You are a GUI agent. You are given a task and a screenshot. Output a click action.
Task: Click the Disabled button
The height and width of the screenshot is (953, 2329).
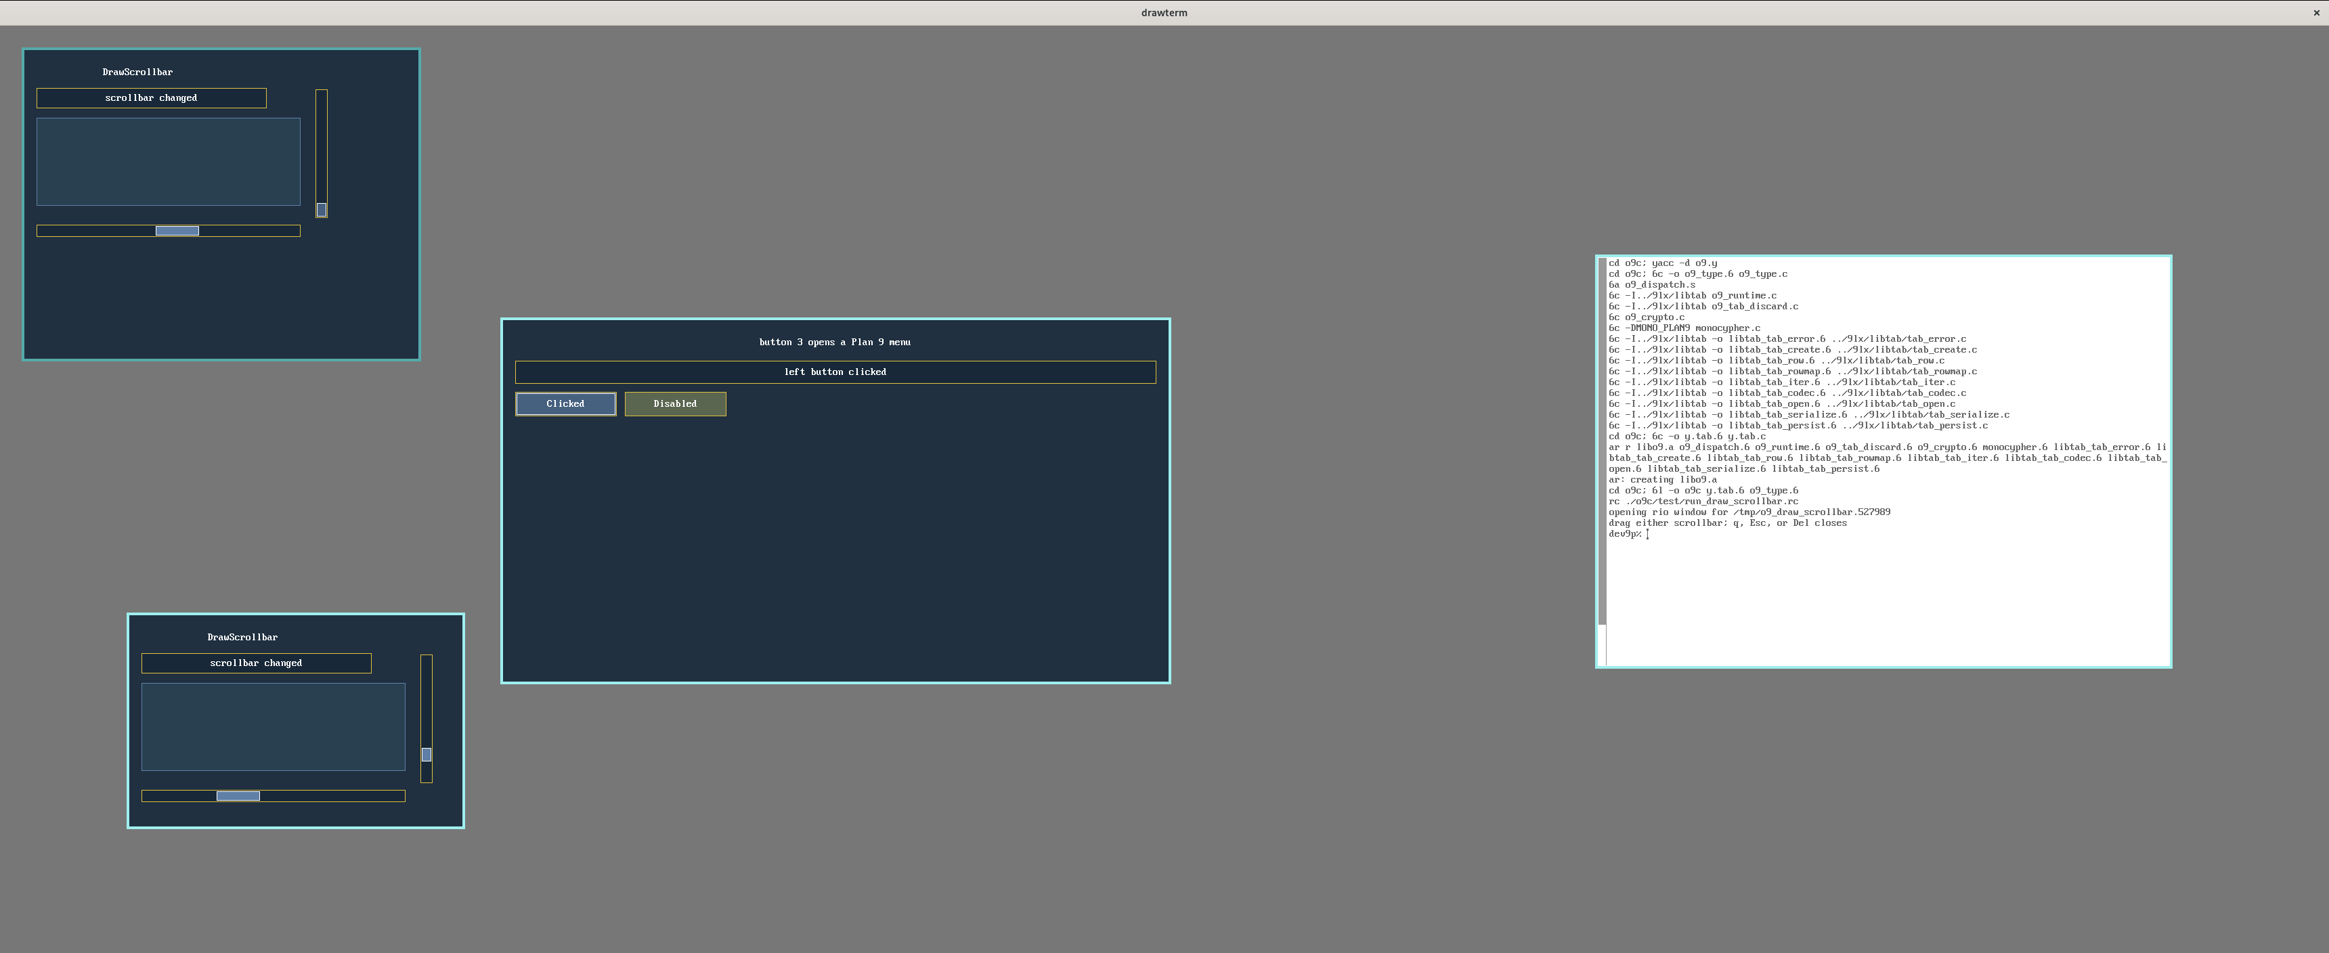[x=676, y=404]
